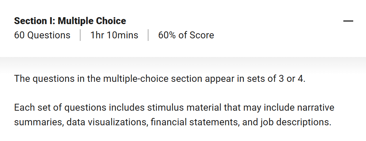Viewport: 366px width, 141px height.
Task: Click the words "Multiple Choice" in the header
Action: coord(92,21)
